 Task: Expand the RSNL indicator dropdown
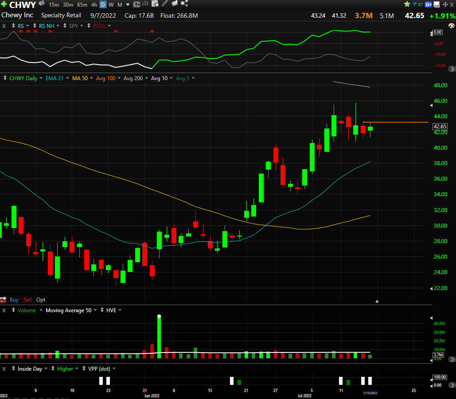(x=109, y=26)
